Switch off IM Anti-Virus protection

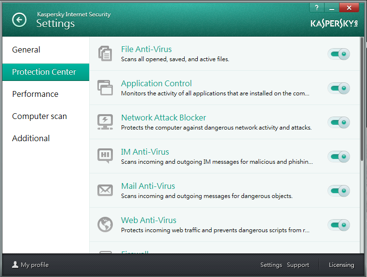pyautogui.click(x=339, y=157)
